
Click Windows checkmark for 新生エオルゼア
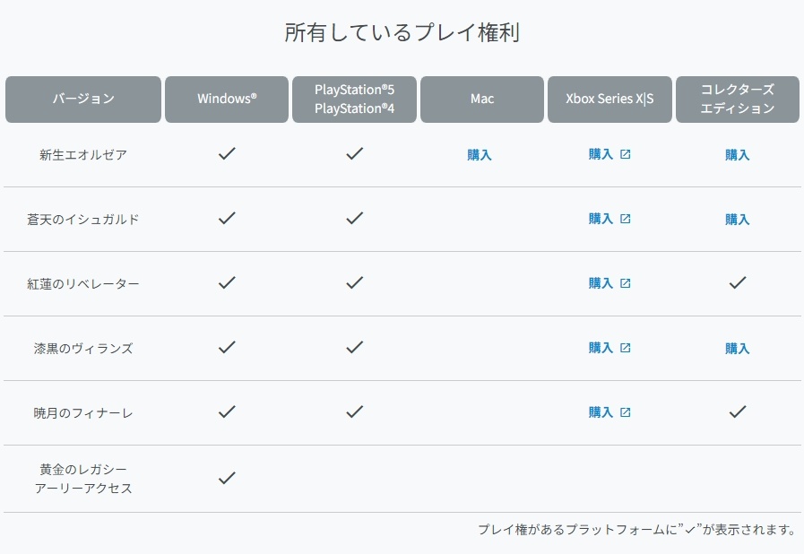[x=227, y=153]
